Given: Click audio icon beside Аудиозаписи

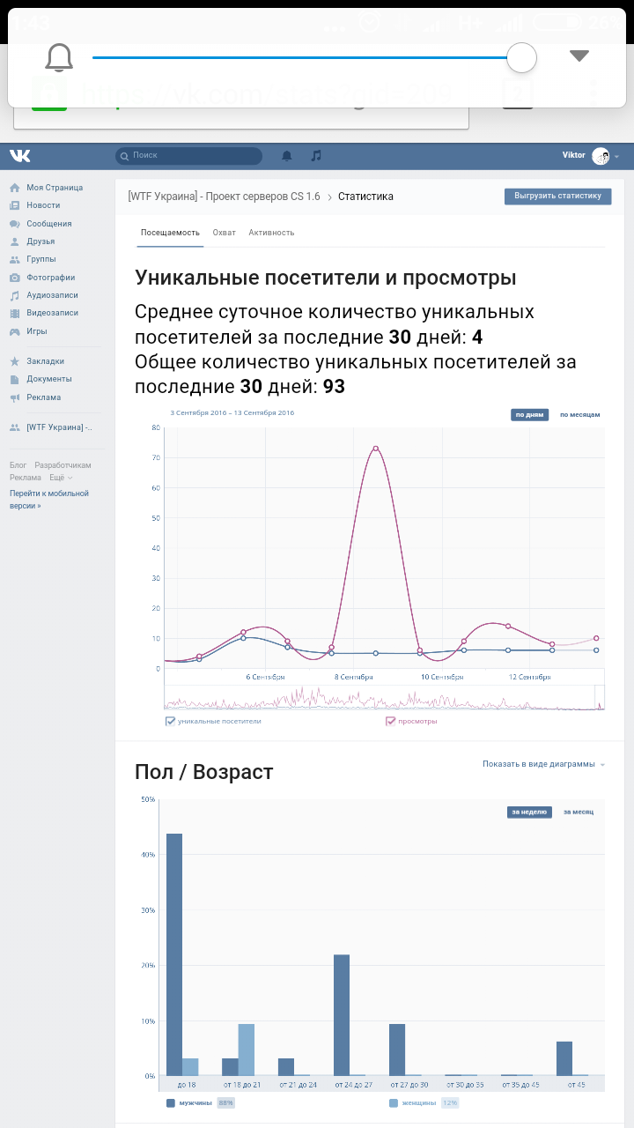Looking at the screenshot, I should click(15, 295).
